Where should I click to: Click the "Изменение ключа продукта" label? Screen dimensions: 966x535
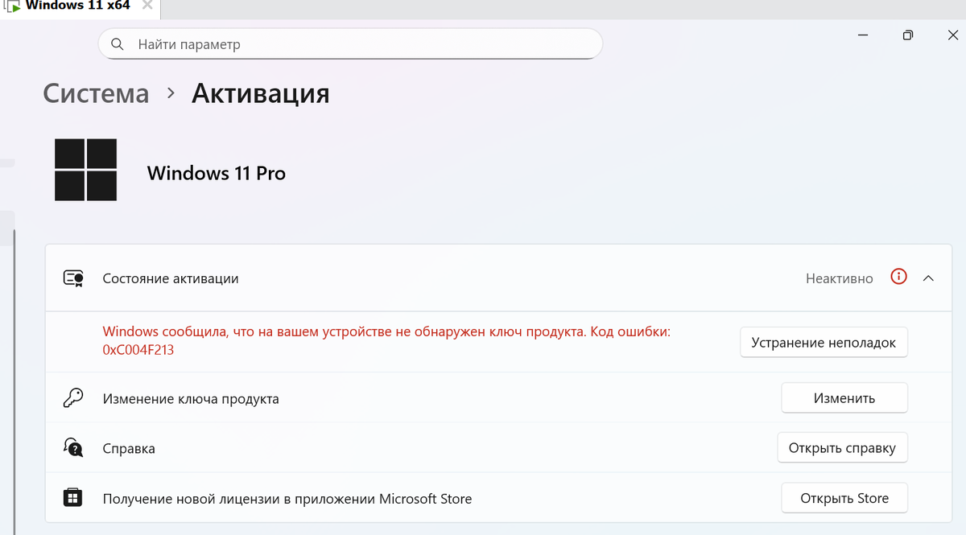pos(191,399)
